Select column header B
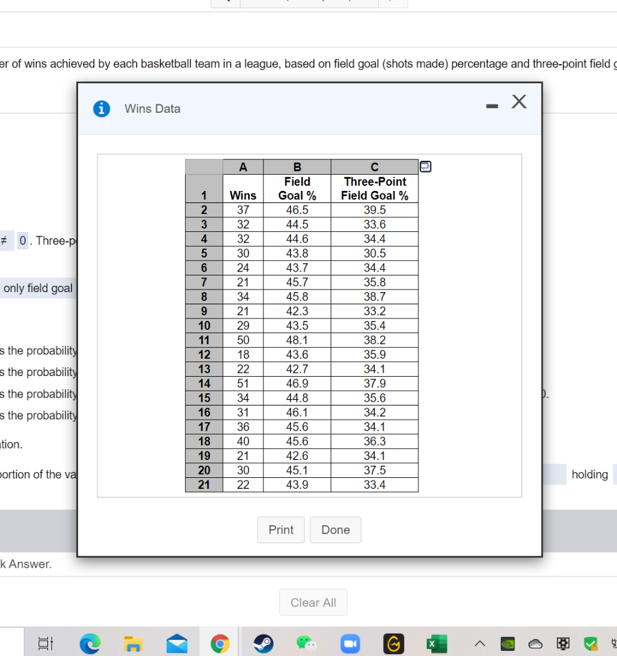Viewport: 617px width, 656px height. point(297,167)
